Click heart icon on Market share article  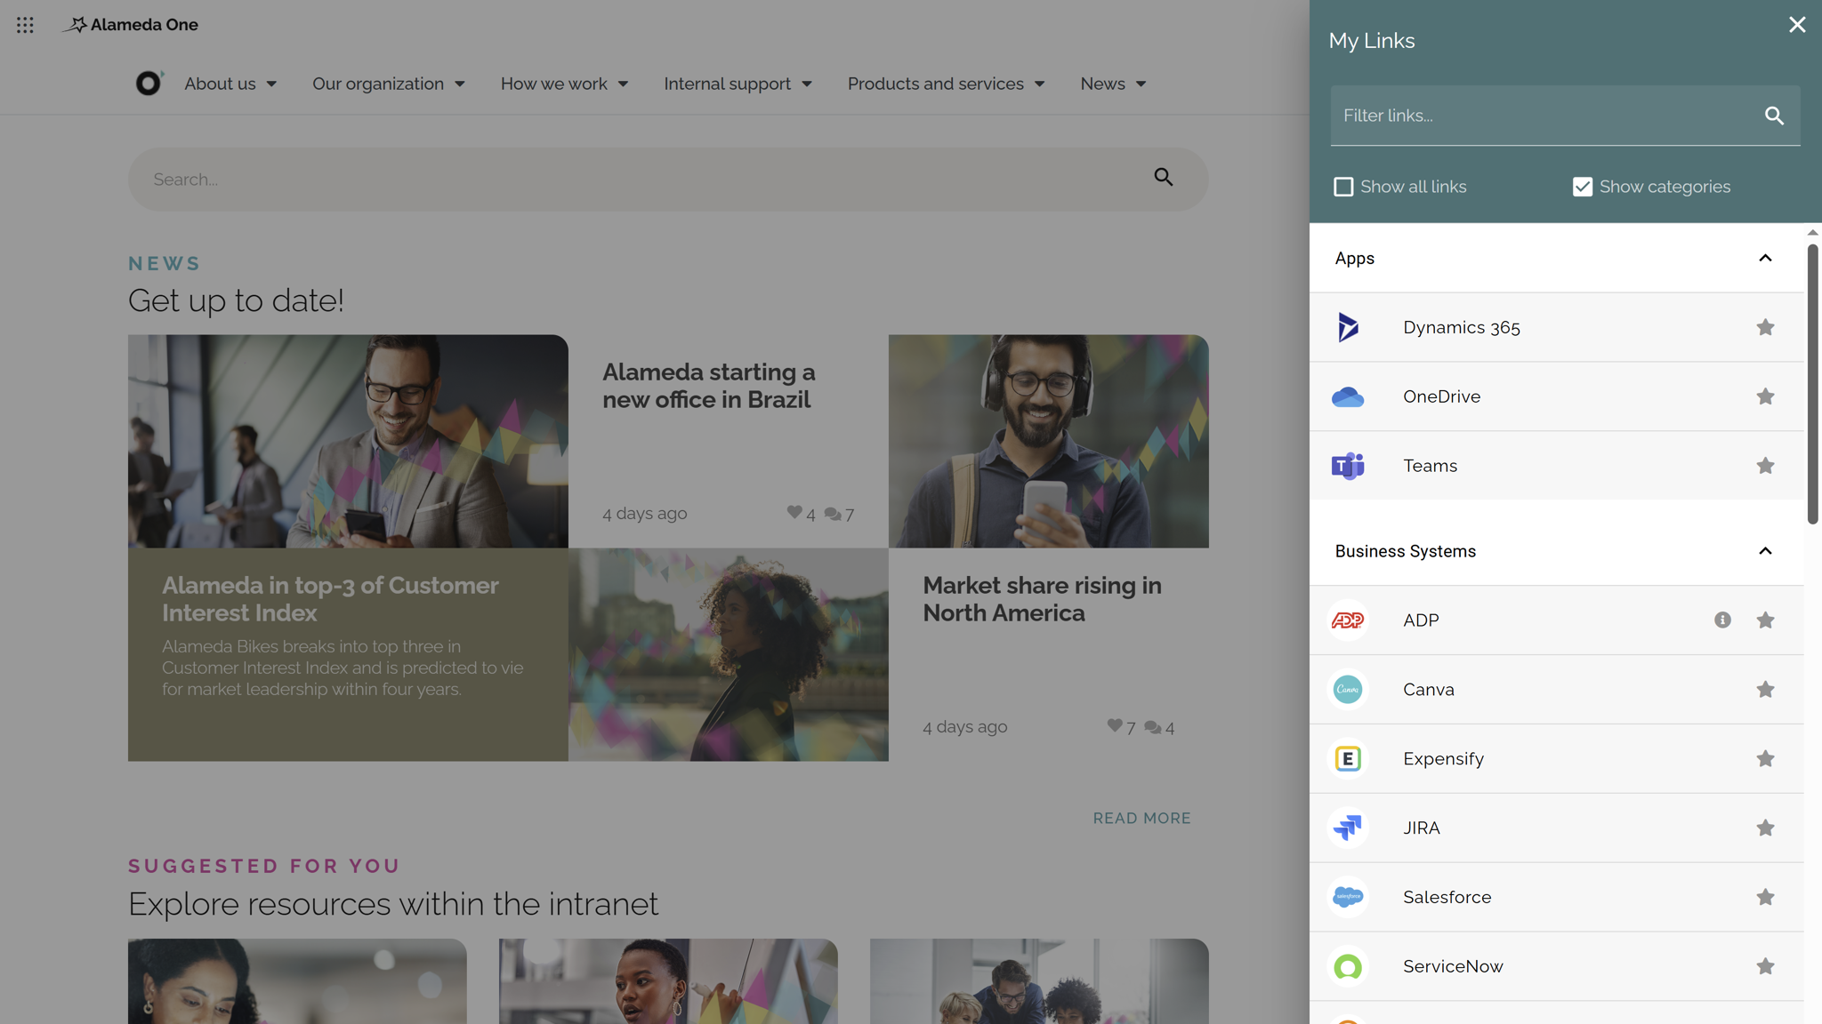1115,725
